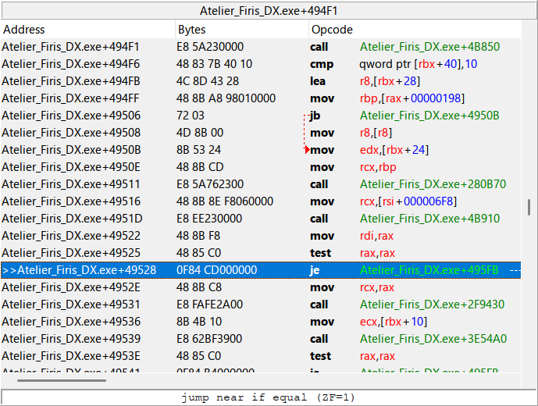
Task: Click the red jump-target arrow beside mov edx
Action: pos(308,150)
